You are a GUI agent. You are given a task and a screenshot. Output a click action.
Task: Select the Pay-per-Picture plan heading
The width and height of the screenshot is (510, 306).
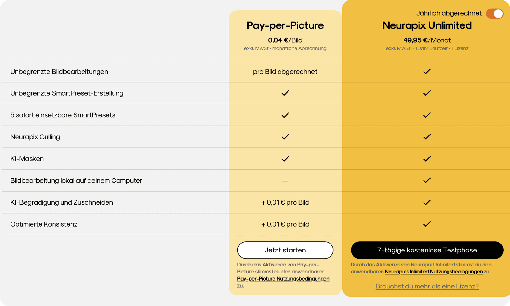[285, 25]
